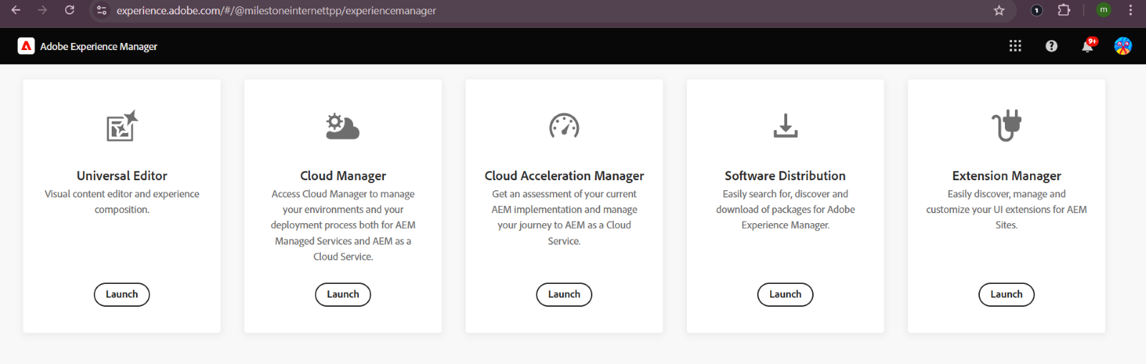1146x364 pixels.
Task: Click the Software Distribution download icon
Action: 786,126
